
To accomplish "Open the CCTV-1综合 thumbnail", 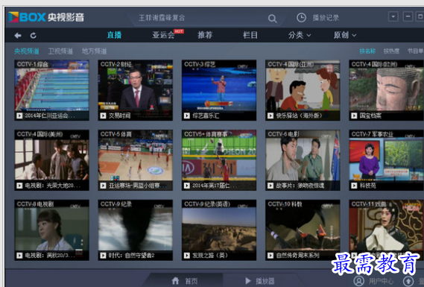I will click(x=51, y=90).
